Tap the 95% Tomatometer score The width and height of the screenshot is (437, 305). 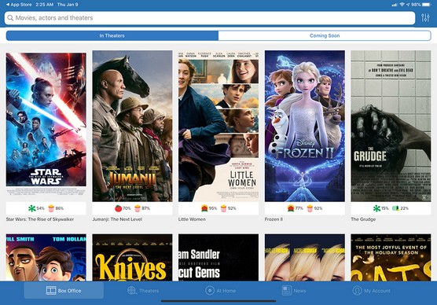213,208
